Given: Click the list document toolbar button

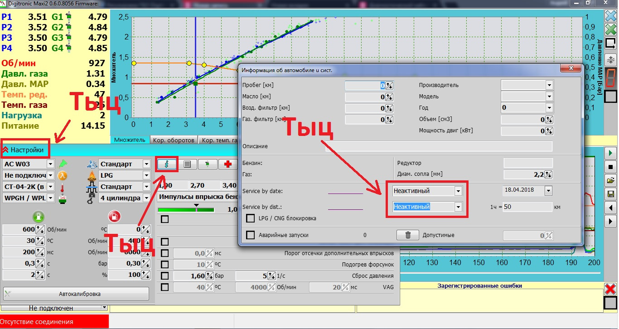Looking at the screenshot, I should point(187,164).
